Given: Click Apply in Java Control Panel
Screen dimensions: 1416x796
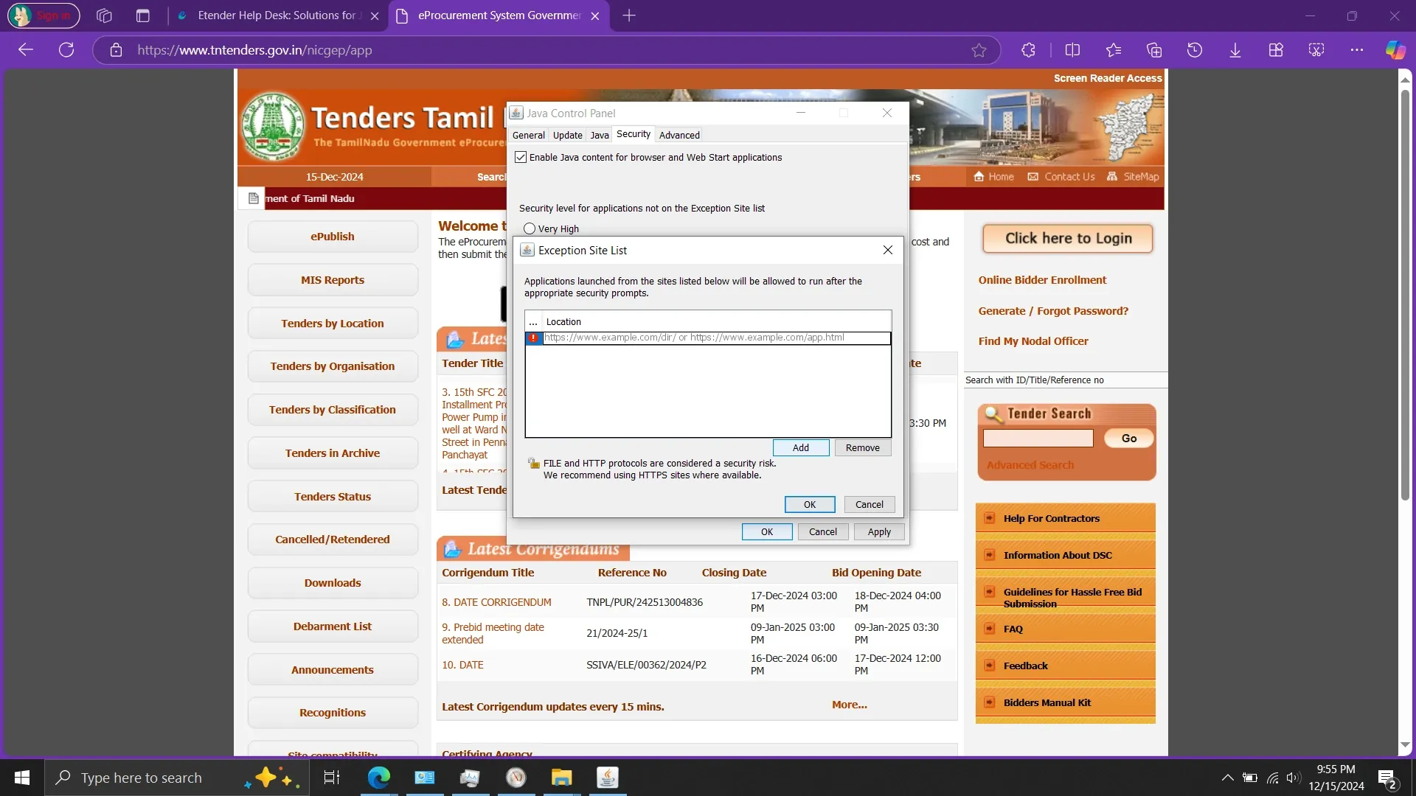Looking at the screenshot, I should [879, 532].
